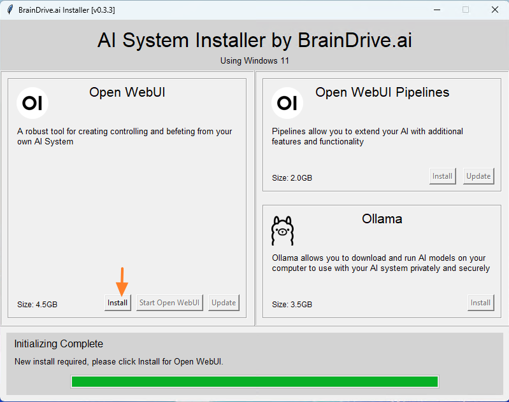Image resolution: width=509 pixels, height=402 pixels.
Task: Click the "Size: 4.5GB" label
Action: pyautogui.click(x=37, y=304)
